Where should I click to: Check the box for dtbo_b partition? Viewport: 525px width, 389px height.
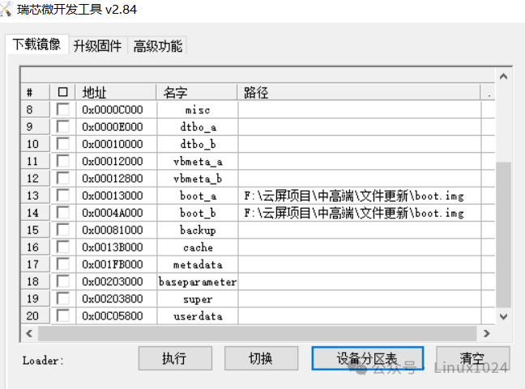pyautogui.click(x=63, y=144)
